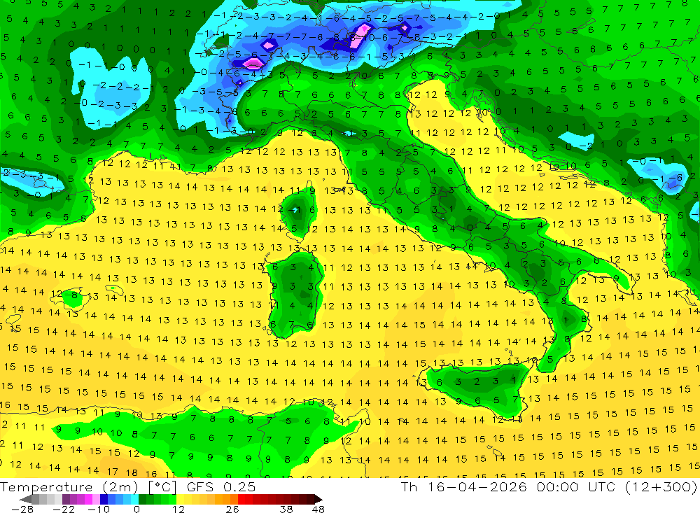Click the '48' legend label

tap(318, 510)
